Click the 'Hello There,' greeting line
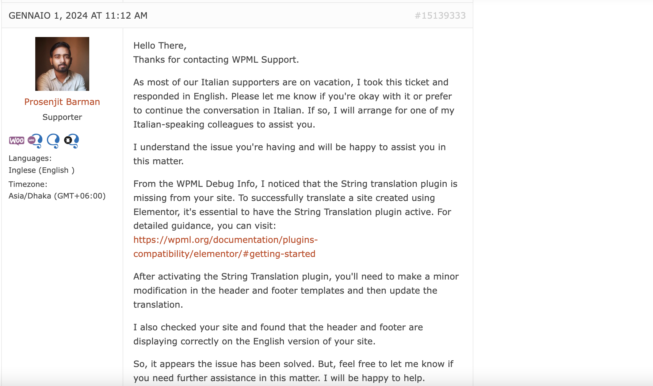The image size is (653, 386). coord(160,46)
